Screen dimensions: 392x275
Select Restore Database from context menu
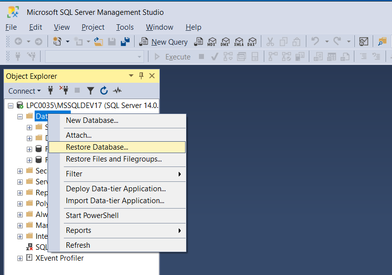click(97, 147)
